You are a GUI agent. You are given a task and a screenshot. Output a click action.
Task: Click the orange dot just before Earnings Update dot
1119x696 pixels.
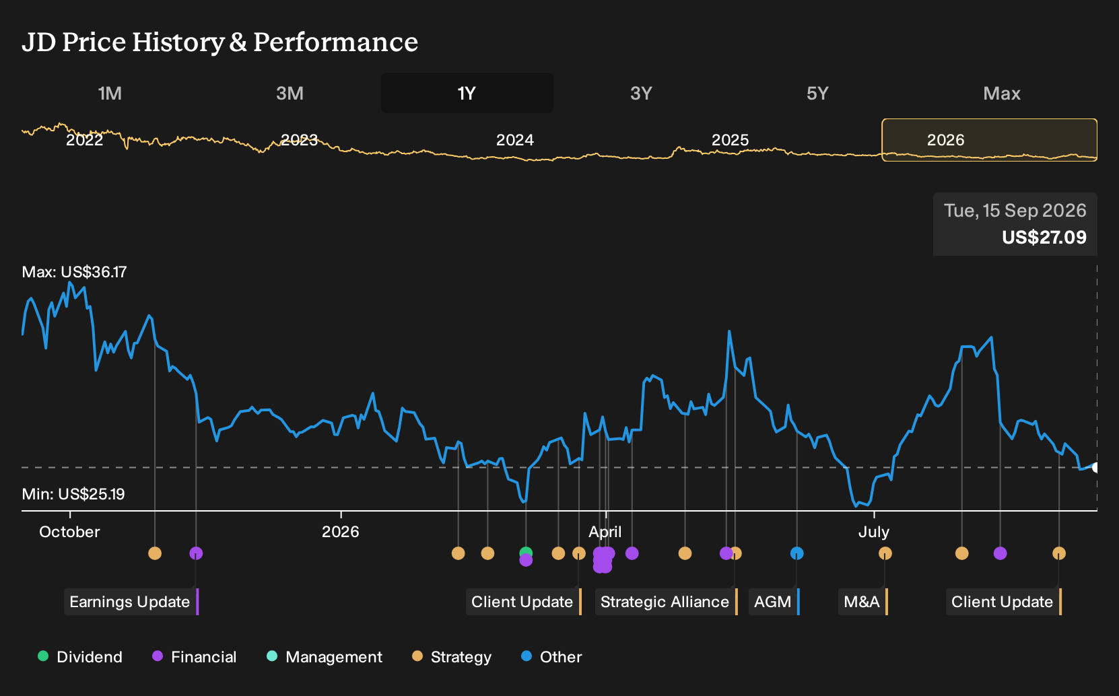click(x=155, y=553)
